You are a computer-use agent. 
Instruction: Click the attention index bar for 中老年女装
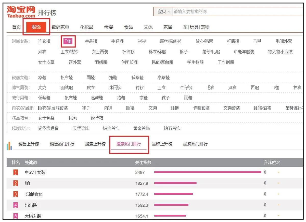(207, 172)
